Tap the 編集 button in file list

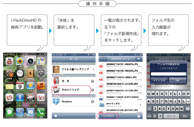(x=138, y=59)
